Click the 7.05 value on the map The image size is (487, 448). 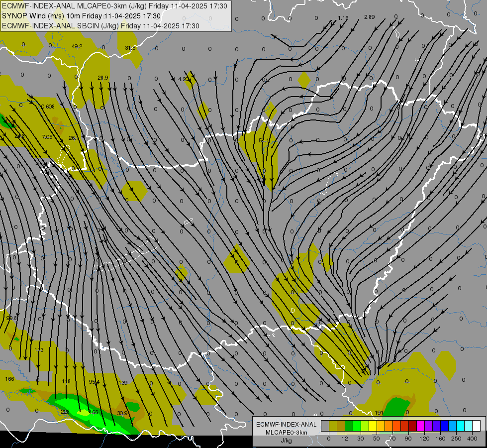[47, 137]
